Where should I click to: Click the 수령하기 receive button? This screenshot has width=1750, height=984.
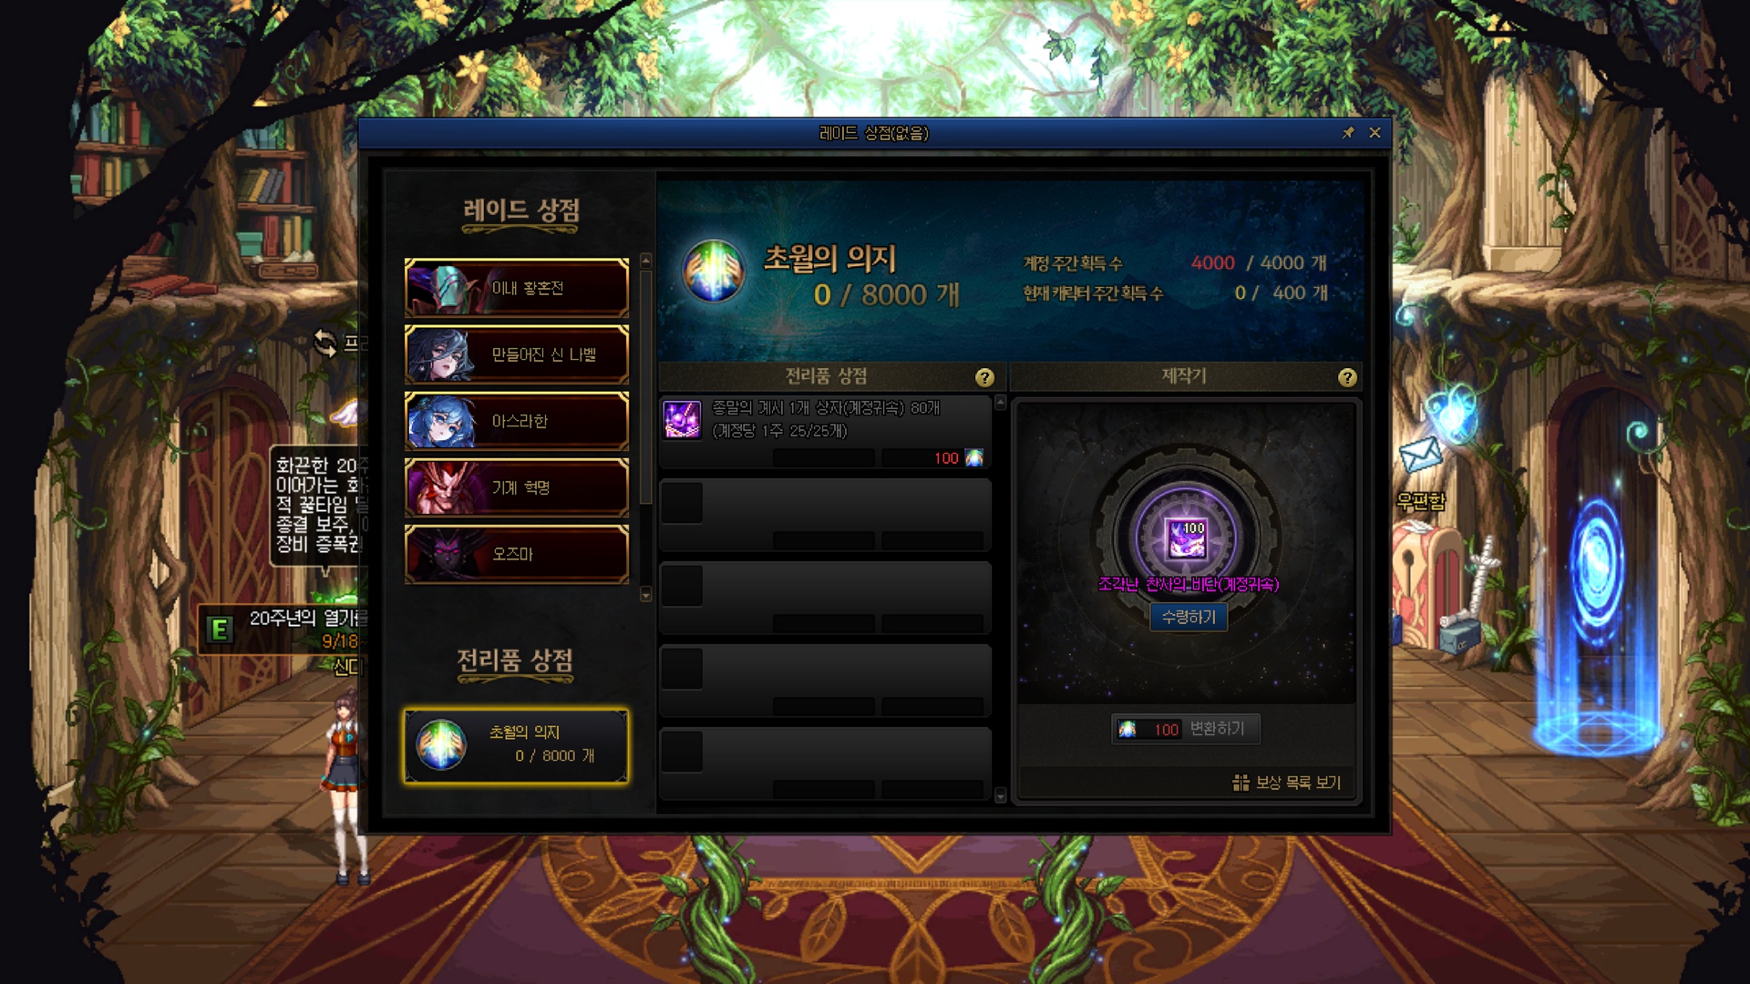pos(1189,617)
